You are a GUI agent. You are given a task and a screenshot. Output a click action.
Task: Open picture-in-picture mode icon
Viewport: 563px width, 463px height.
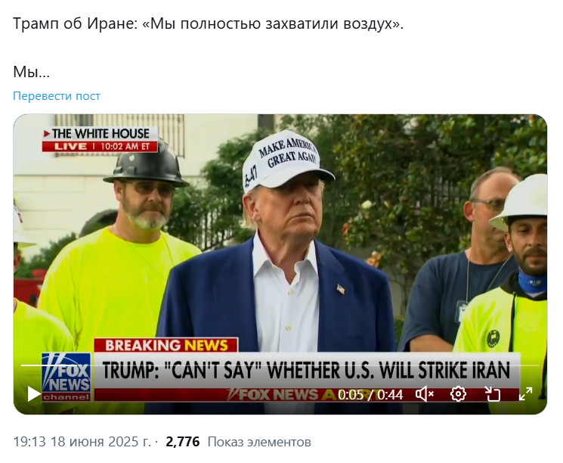492,394
